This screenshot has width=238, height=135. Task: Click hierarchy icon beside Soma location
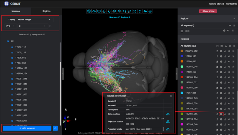click(167, 114)
